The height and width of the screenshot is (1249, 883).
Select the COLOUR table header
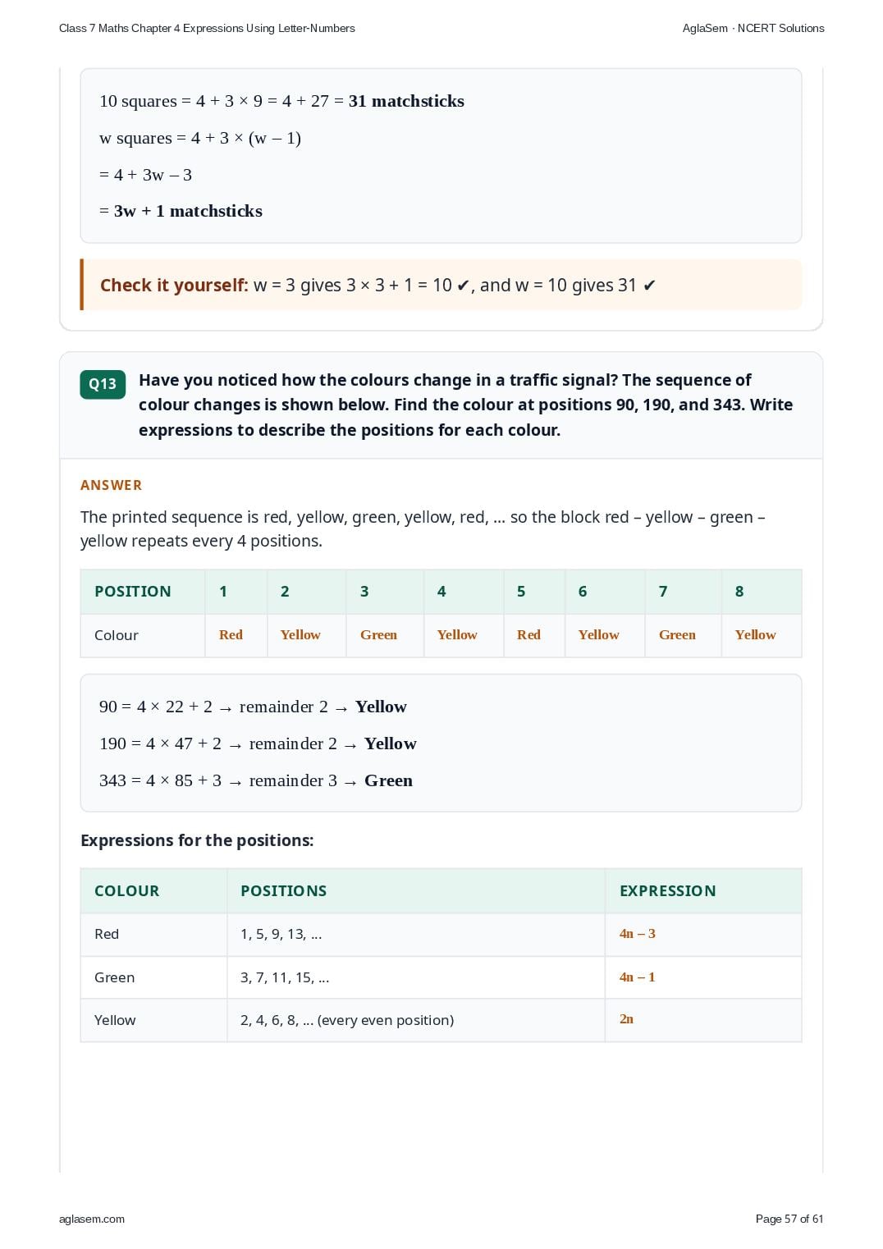pyautogui.click(x=153, y=891)
